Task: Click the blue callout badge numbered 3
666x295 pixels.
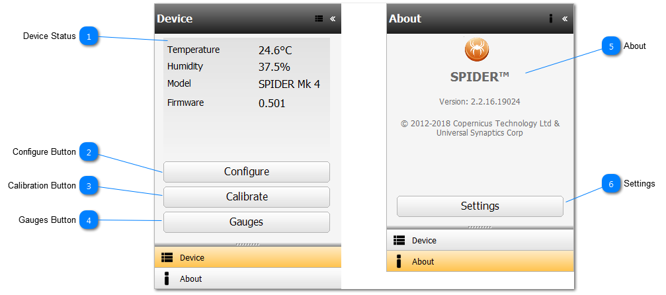Action: (89, 186)
